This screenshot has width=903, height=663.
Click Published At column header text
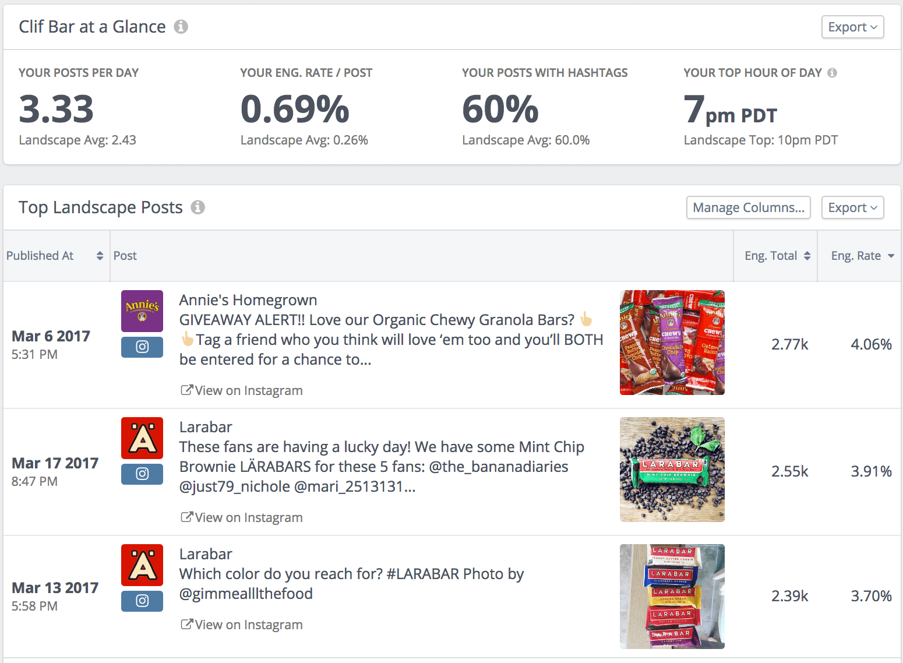(x=40, y=256)
